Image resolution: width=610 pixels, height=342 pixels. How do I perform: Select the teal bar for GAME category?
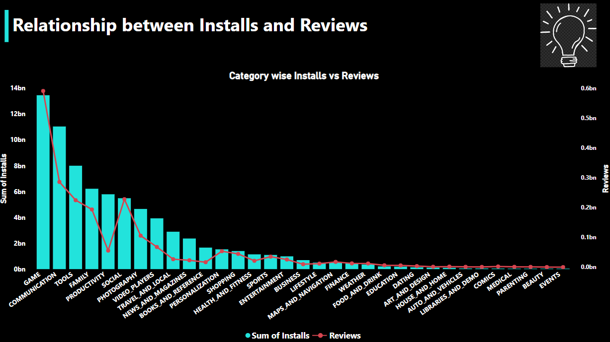[x=42, y=179]
